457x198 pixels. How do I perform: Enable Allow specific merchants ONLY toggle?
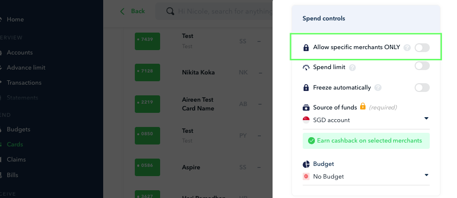(x=422, y=47)
